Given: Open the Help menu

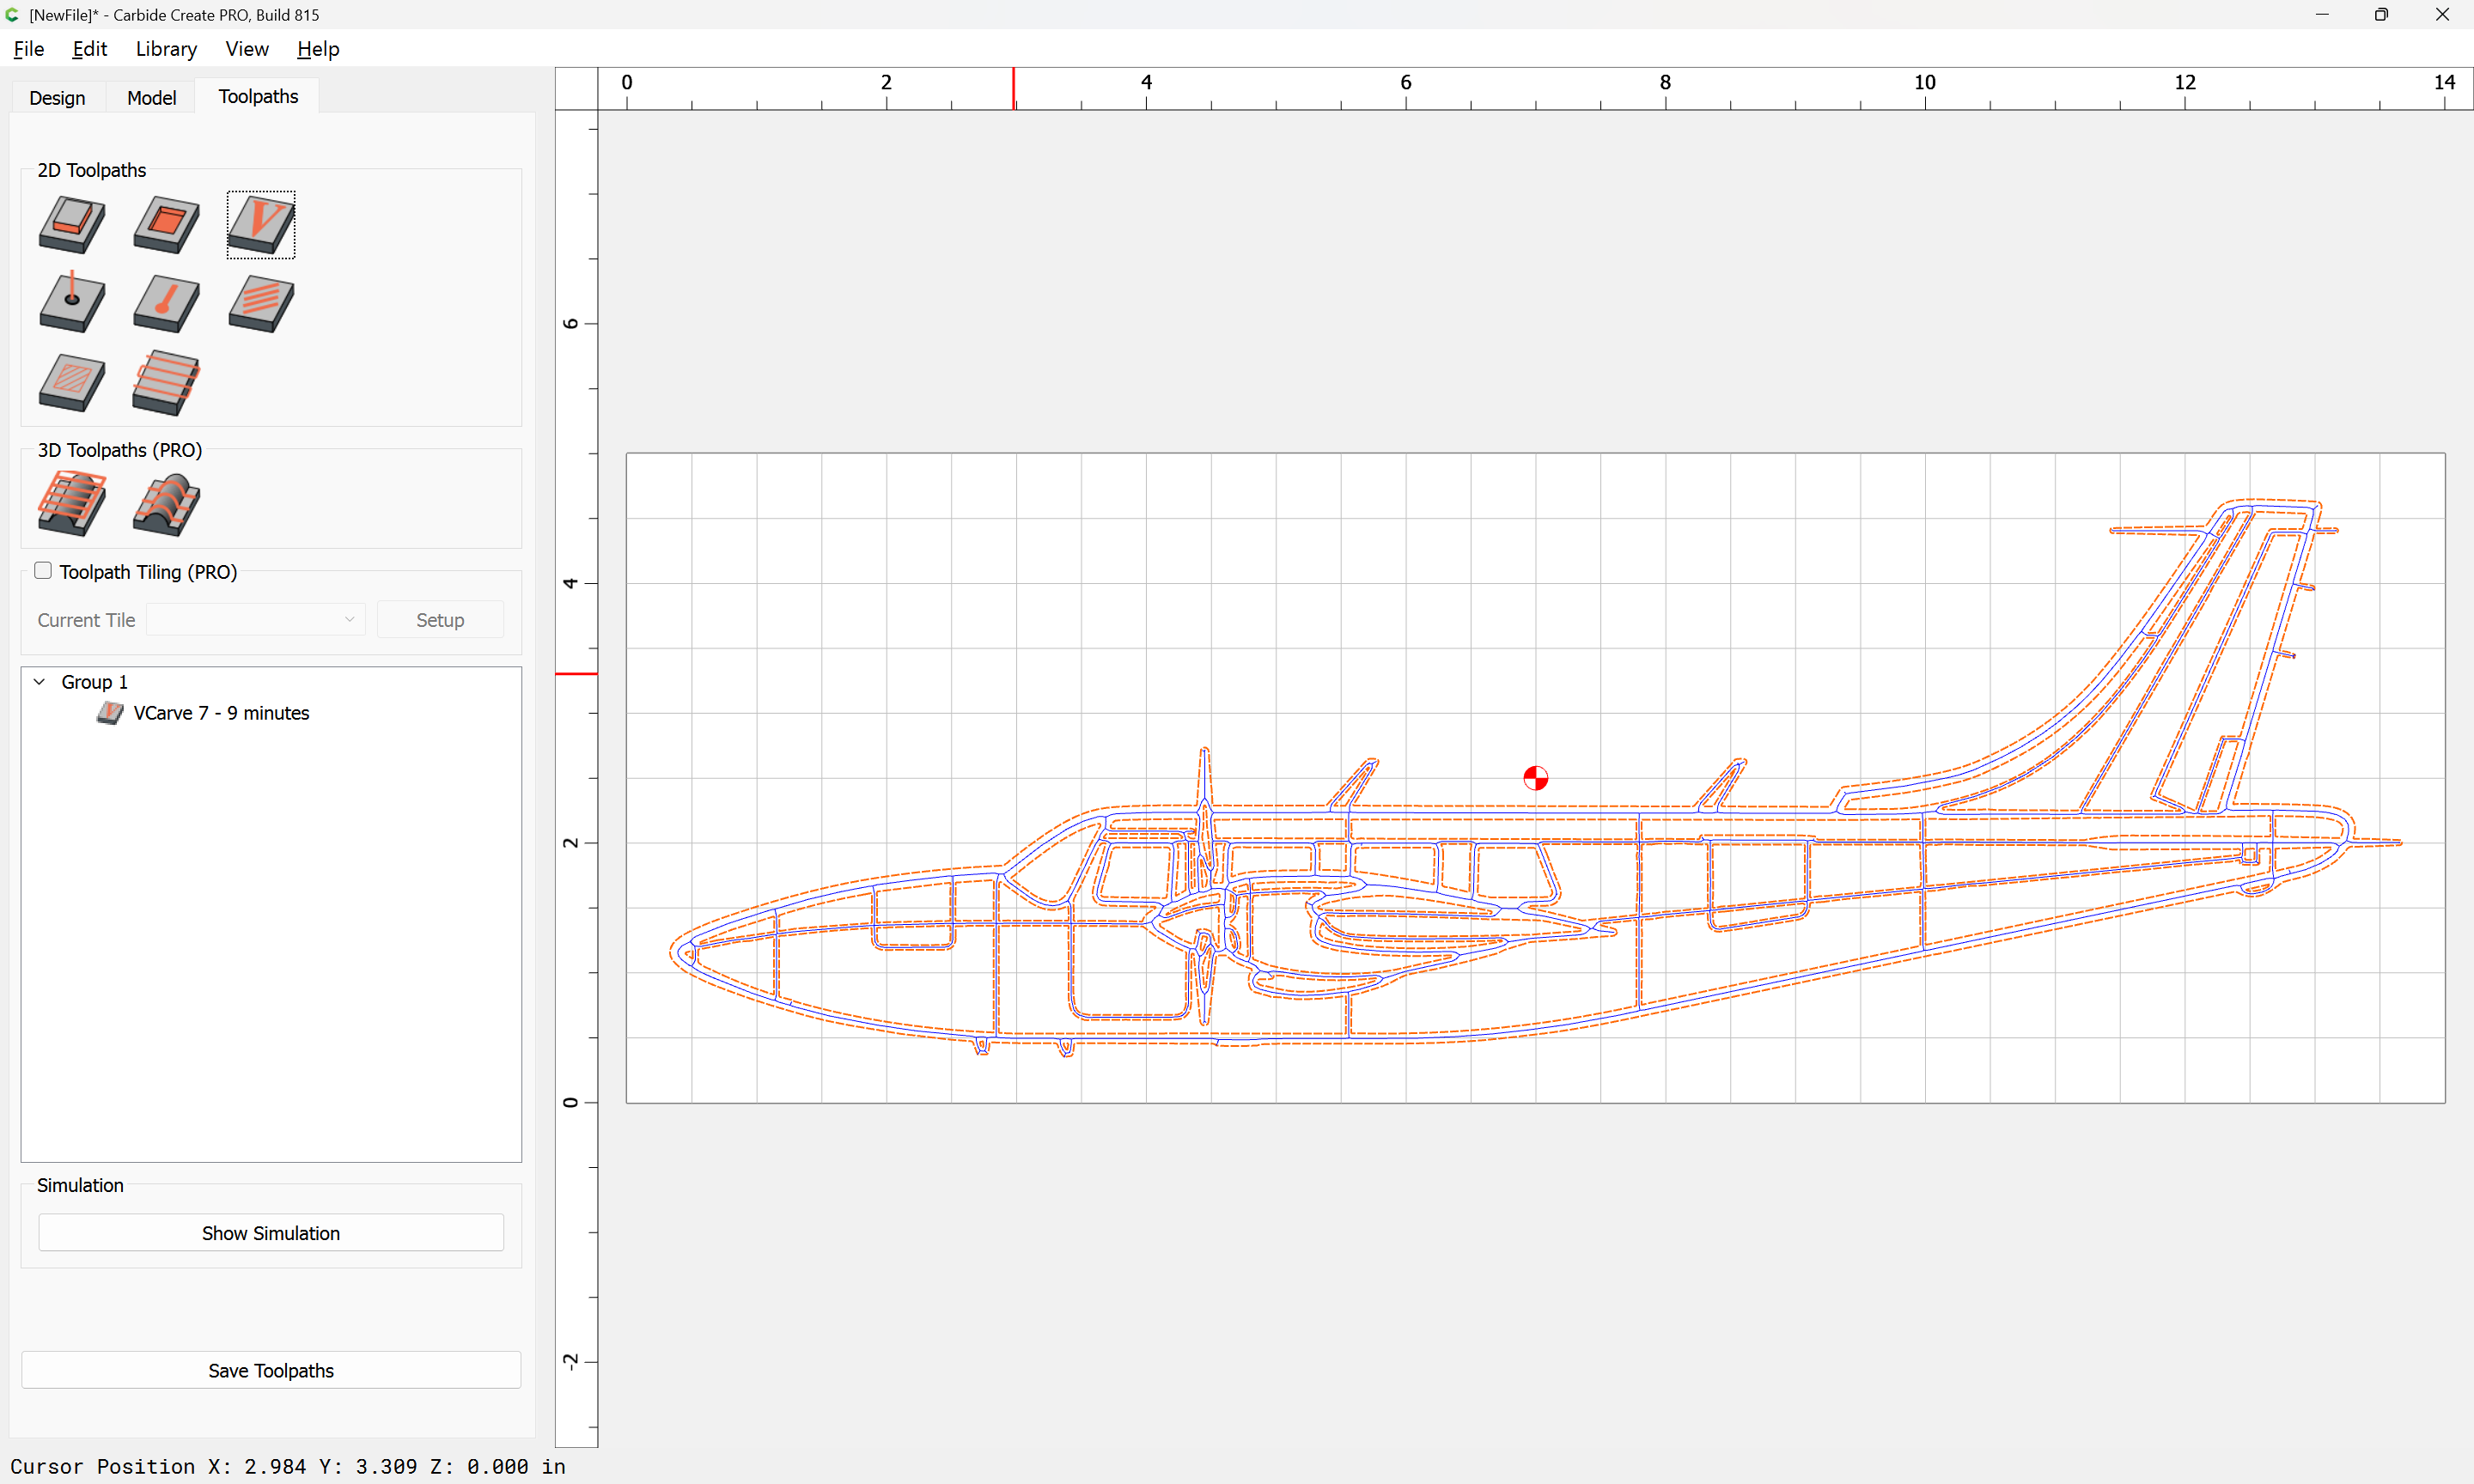Looking at the screenshot, I should coord(318,49).
